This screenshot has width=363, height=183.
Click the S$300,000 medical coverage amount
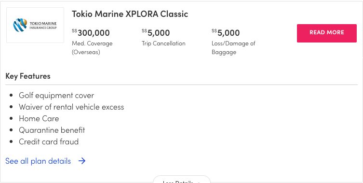point(91,33)
